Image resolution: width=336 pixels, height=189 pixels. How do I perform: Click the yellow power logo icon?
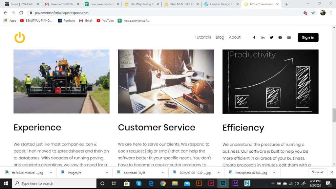coord(20,38)
